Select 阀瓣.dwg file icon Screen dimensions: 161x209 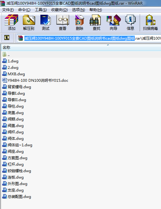5,119
